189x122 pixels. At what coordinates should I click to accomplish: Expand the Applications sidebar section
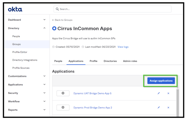click(x=44, y=84)
